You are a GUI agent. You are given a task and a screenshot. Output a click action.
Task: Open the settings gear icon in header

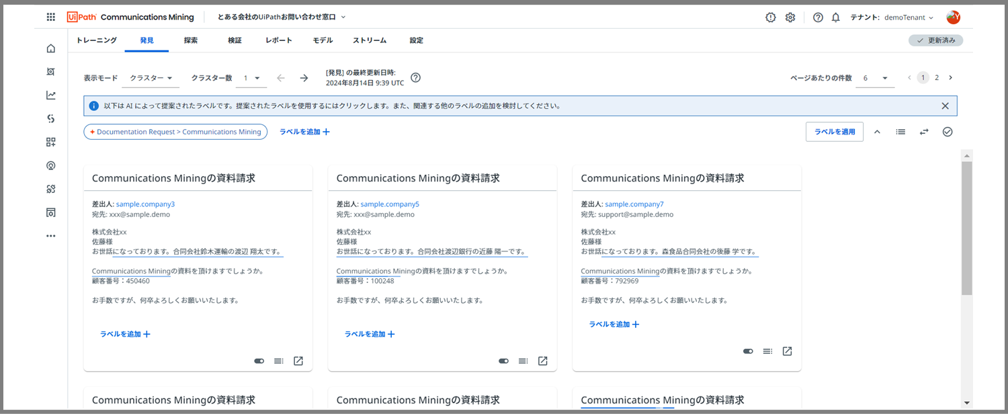790,17
